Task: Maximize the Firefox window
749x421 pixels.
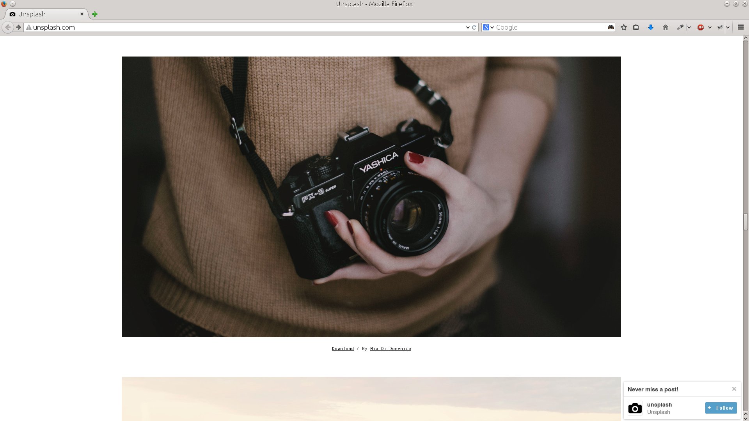Action: (736, 4)
